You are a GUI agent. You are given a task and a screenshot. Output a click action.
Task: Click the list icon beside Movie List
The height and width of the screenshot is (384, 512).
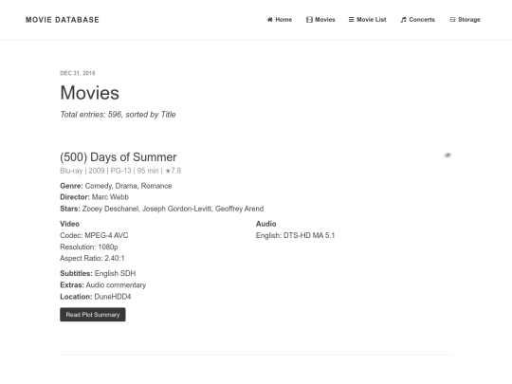[x=352, y=20]
